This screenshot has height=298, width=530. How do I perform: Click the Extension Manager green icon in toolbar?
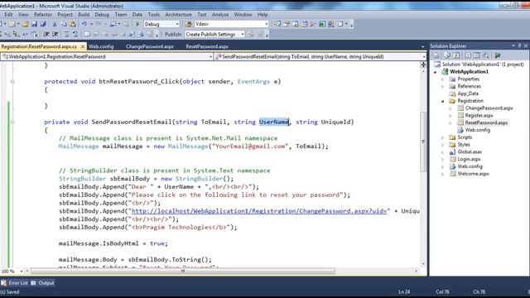click(322, 24)
